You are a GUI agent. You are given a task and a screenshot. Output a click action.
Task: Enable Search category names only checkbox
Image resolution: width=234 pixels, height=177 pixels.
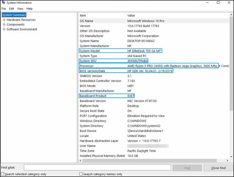pyautogui.click(x=81, y=174)
